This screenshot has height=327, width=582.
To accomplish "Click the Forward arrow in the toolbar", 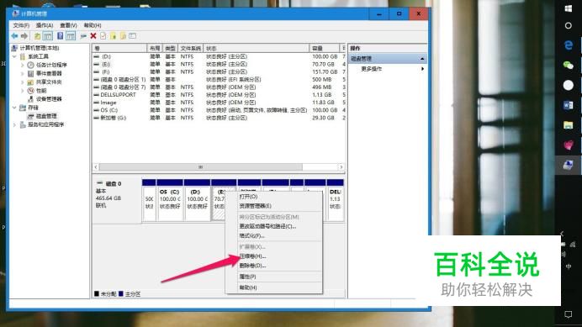I will pos(24,36).
